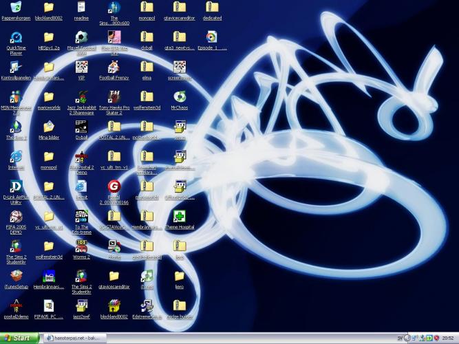Expand hidden system tray icons
Image resolution: width=459 pixels, height=344 pixels.
pos(408,338)
